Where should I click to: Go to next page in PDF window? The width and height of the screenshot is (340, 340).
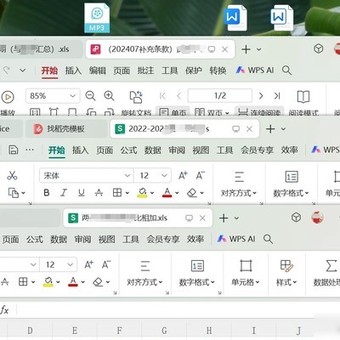[x=261, y=96]
